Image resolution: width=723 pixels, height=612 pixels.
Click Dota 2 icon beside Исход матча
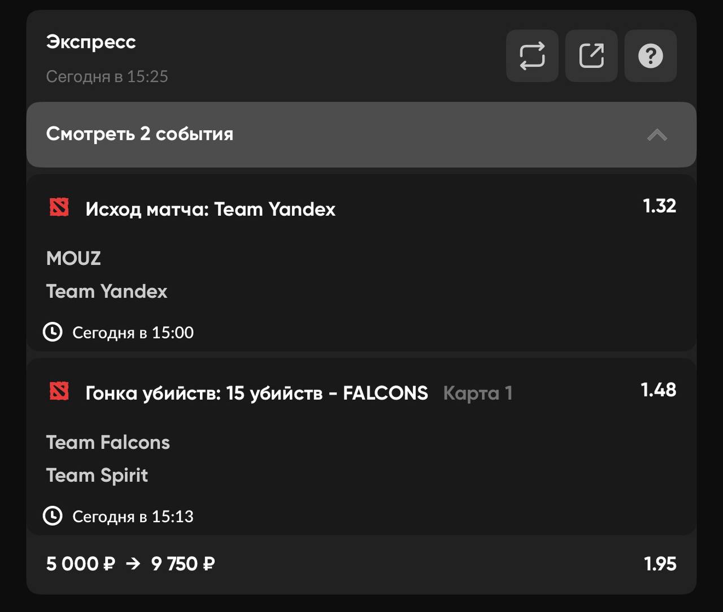59,208
